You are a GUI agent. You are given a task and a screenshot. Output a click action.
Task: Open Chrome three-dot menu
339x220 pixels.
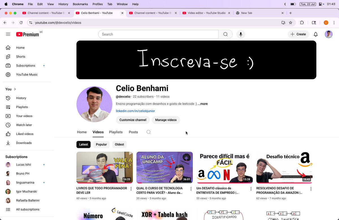(x=334, y=23)
